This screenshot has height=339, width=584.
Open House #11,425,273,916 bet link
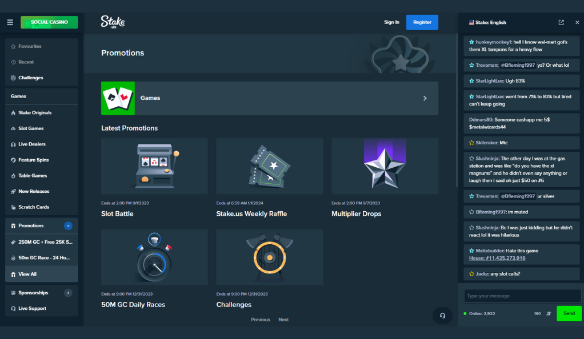click(497, 258)
